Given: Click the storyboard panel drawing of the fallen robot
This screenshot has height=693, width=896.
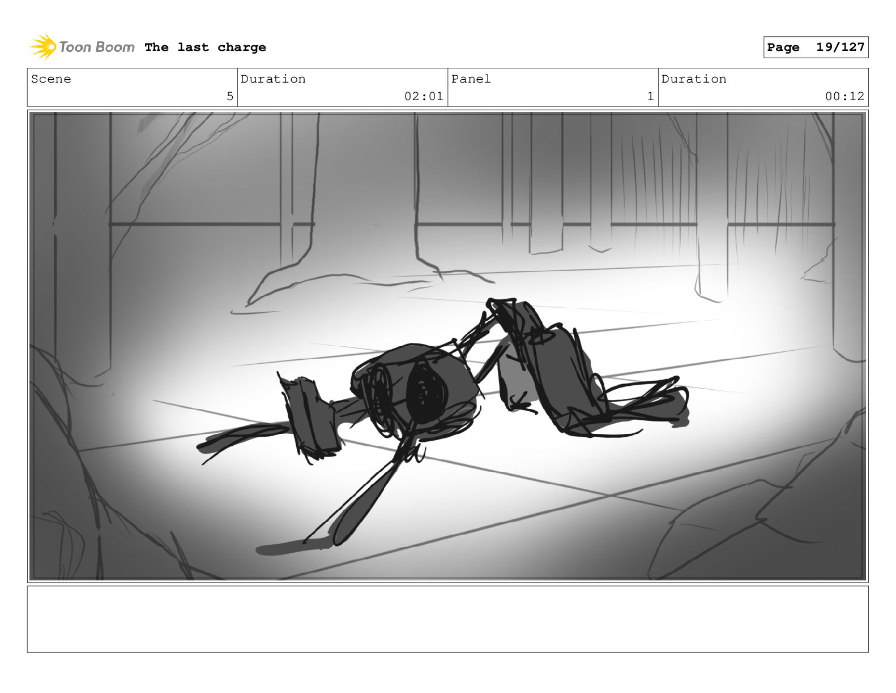Looking at the screenshot, I should pos(447,346).
